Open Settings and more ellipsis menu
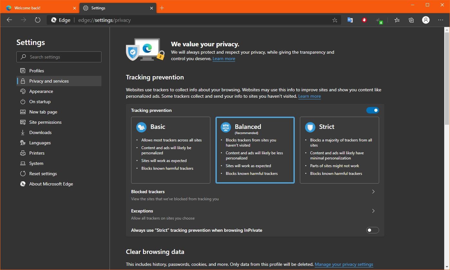This screenshot has height=270, width=450. pyautogui.click(x=441, y=20)
